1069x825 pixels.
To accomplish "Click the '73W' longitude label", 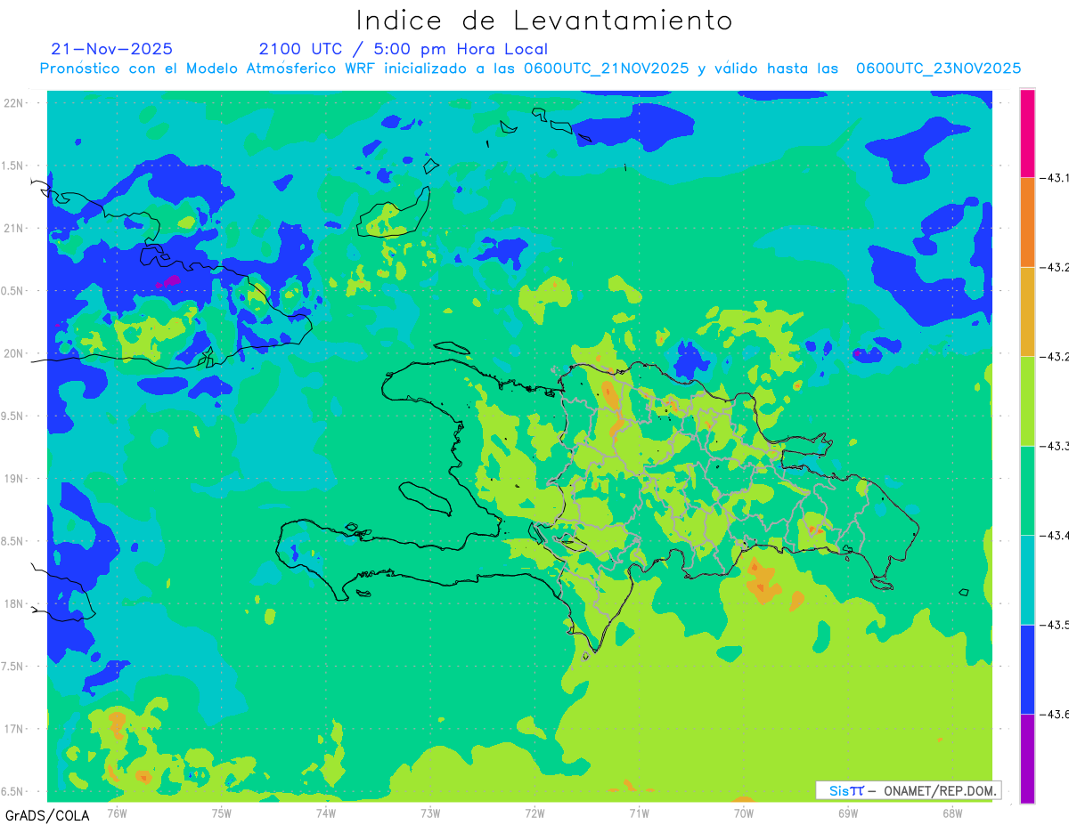I will coord(430,812).
